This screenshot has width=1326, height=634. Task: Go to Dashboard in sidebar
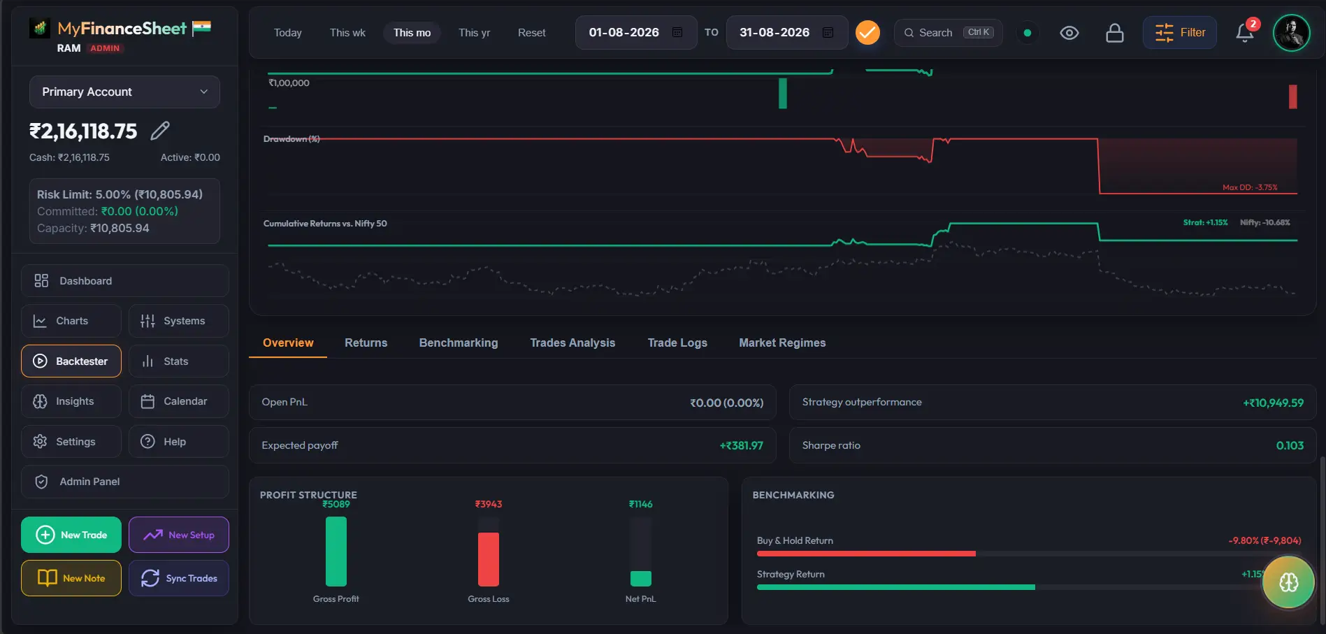124,280
